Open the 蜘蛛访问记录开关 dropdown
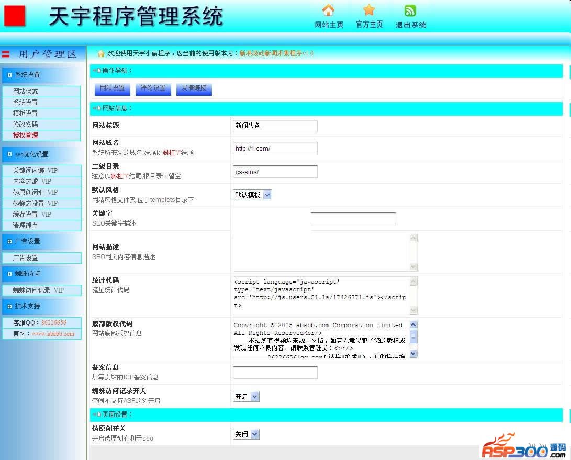Viewport: 571px width, 460px height. click(246, 396)
